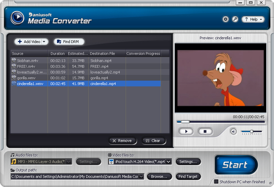Open the audio format MP3 dropdown

click(x=69, y=162)
